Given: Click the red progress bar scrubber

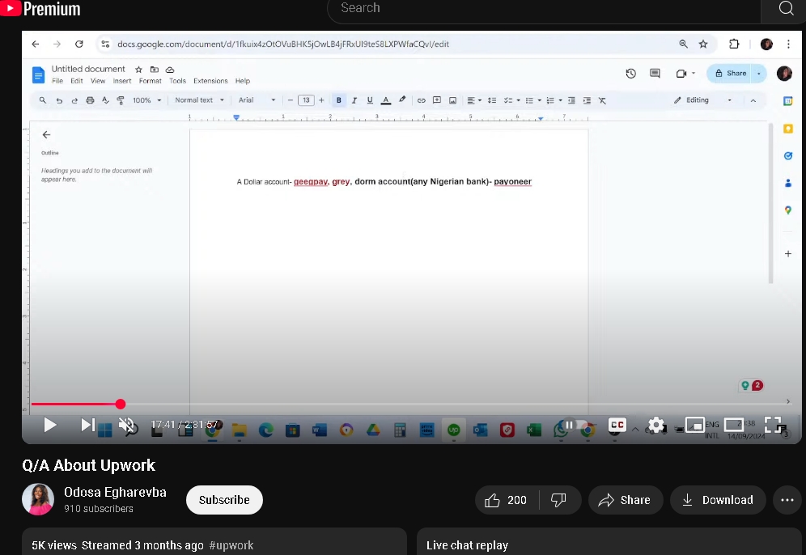Looking at the screenshot, I should [x=121, y=405].
